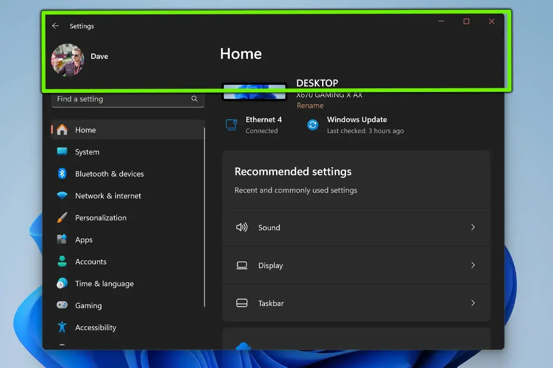Click the Accessibility figure icon
Screen dimensions: 553x368
(62, 327)
